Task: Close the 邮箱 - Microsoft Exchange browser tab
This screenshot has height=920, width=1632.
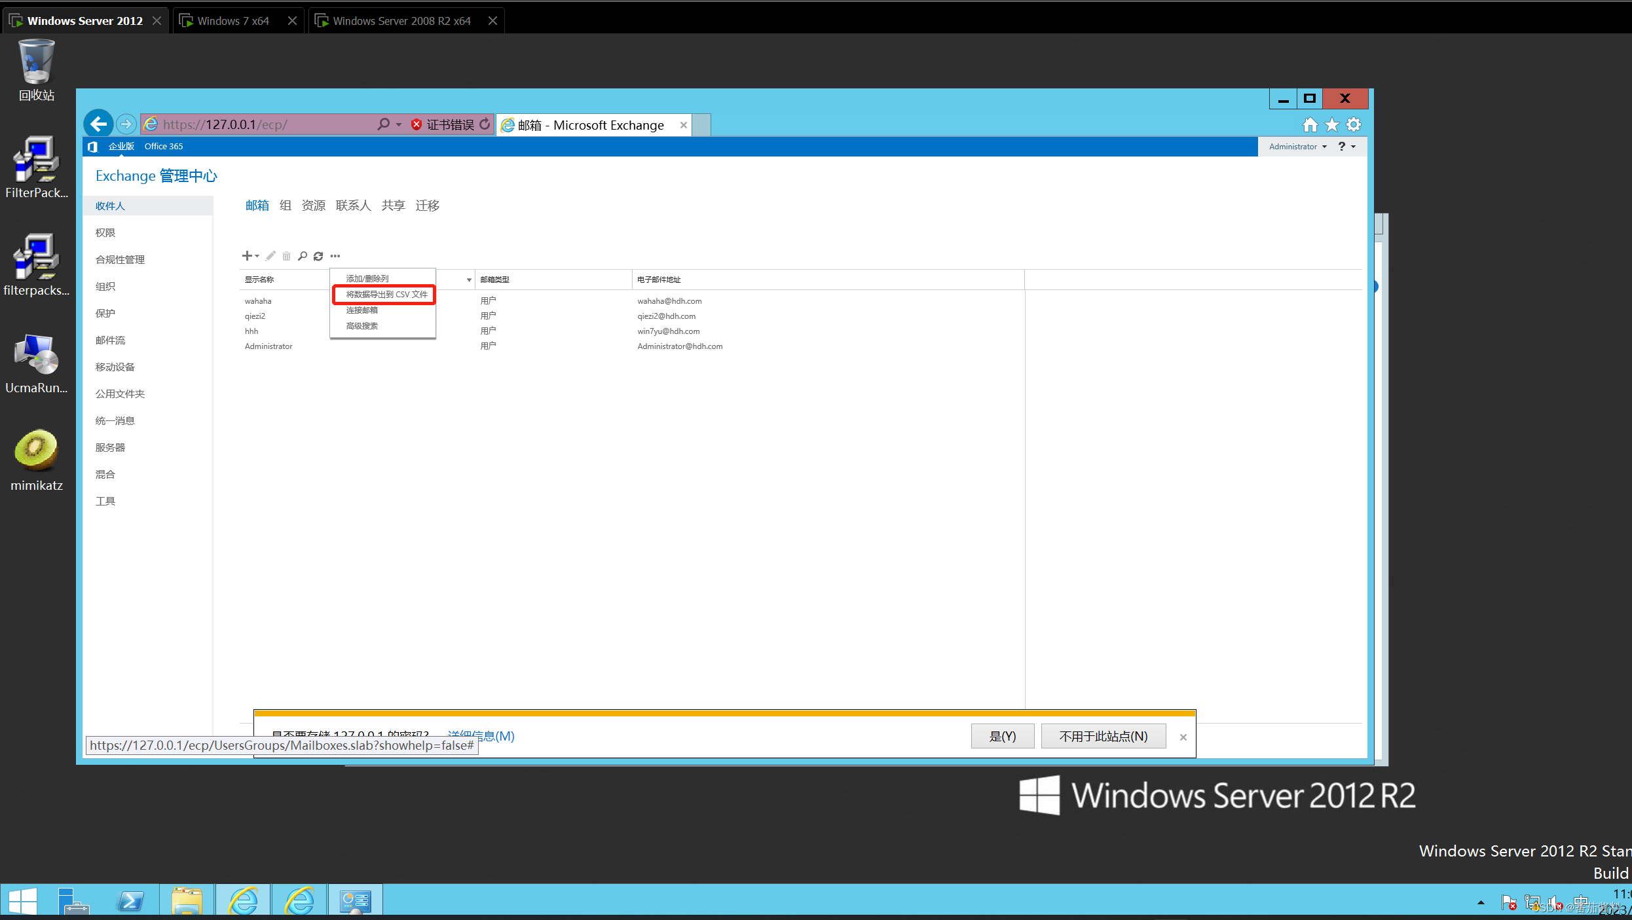Action: click(684, 125)
